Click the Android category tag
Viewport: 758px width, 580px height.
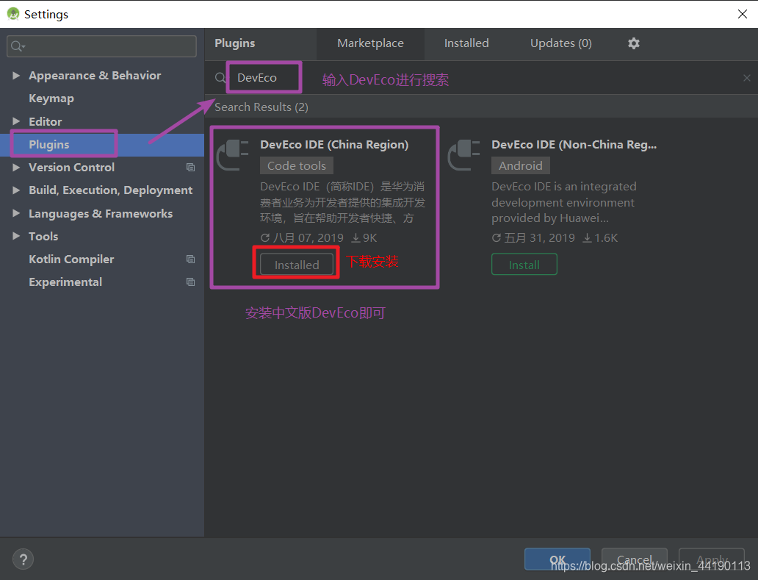[521, 166]
